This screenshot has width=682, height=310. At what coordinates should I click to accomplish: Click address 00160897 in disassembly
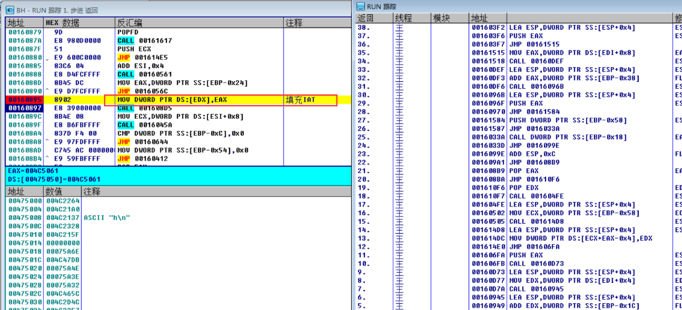click(24, 108)
